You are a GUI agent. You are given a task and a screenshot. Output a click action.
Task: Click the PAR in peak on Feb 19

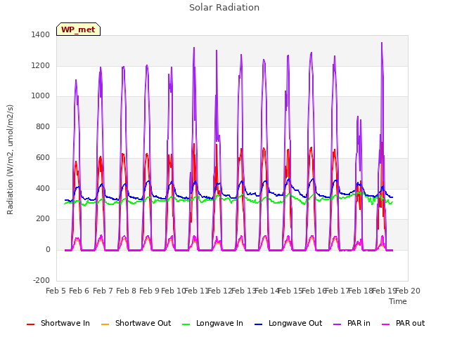382,43
